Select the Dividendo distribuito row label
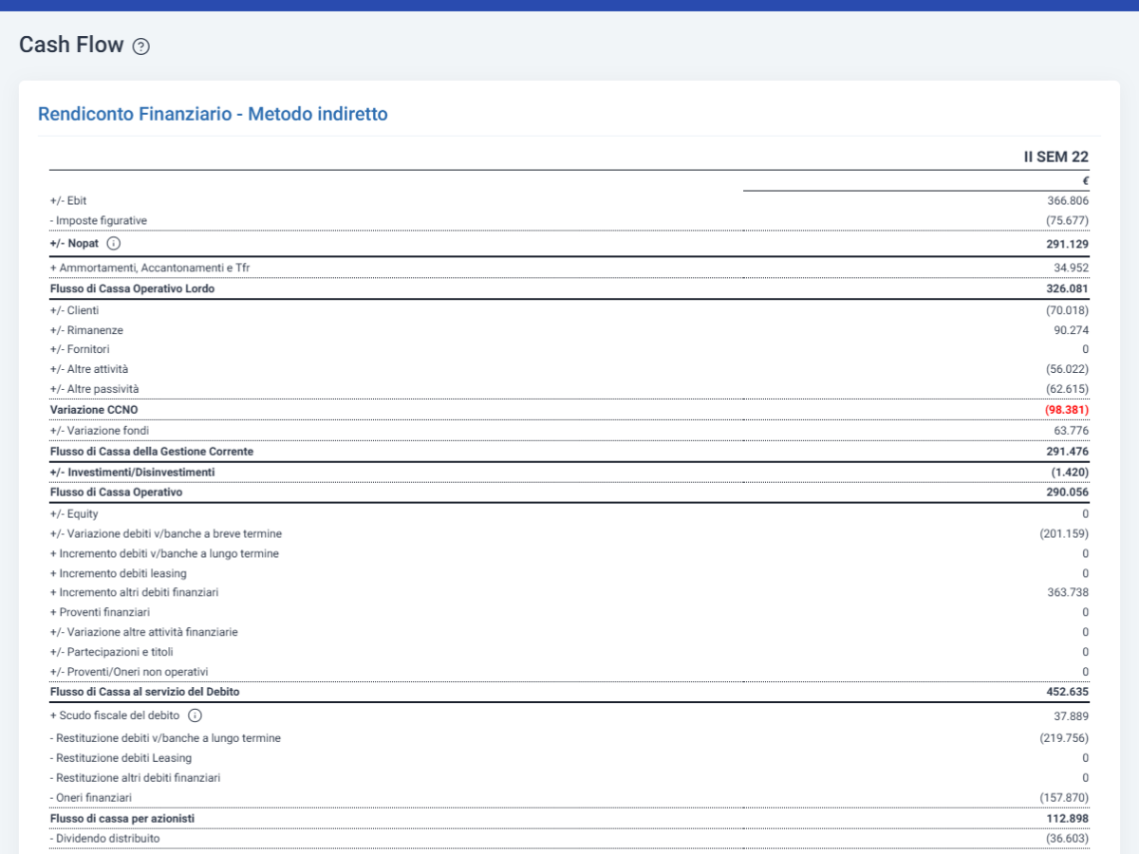Screen dimensions: 1139x854 coord(104,839)
